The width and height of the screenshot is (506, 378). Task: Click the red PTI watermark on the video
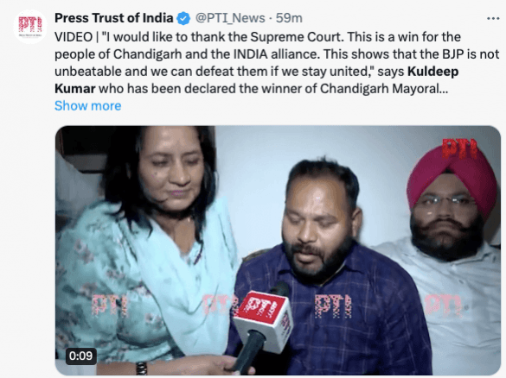(459, 148)
